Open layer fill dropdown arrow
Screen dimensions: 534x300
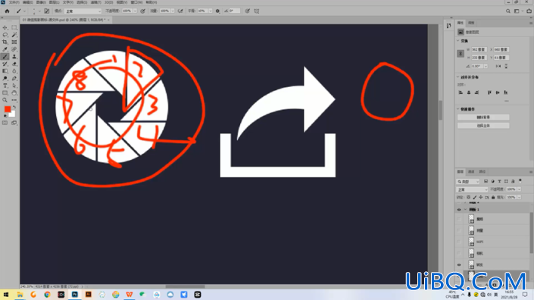(x=519, y=197)
